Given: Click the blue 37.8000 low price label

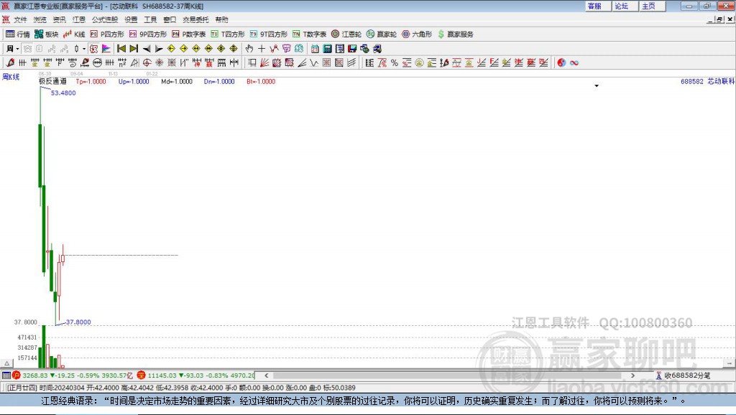Looking at the screenshot, I should point(78,322).
